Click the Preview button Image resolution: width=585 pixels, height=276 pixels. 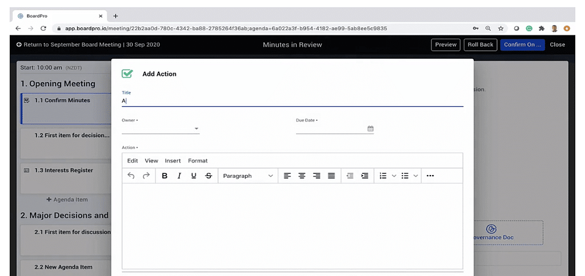(446, 44)
